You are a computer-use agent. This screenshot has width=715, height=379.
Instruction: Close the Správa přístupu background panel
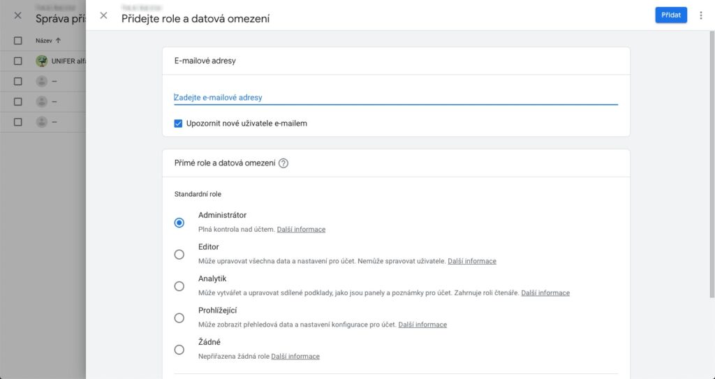coord(18,15)
